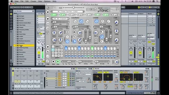Select the linear noise envelope icon

pyautogui.click(x=102, y=37)
